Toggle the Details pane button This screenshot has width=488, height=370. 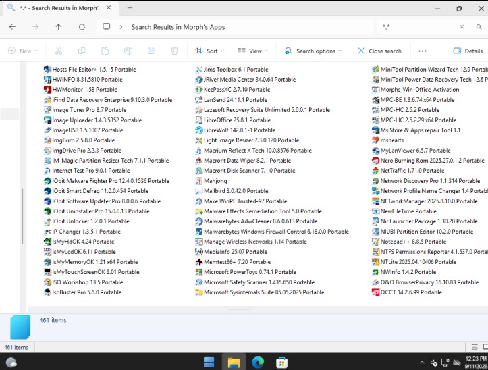pyautogui.click(x=468, y=51)
